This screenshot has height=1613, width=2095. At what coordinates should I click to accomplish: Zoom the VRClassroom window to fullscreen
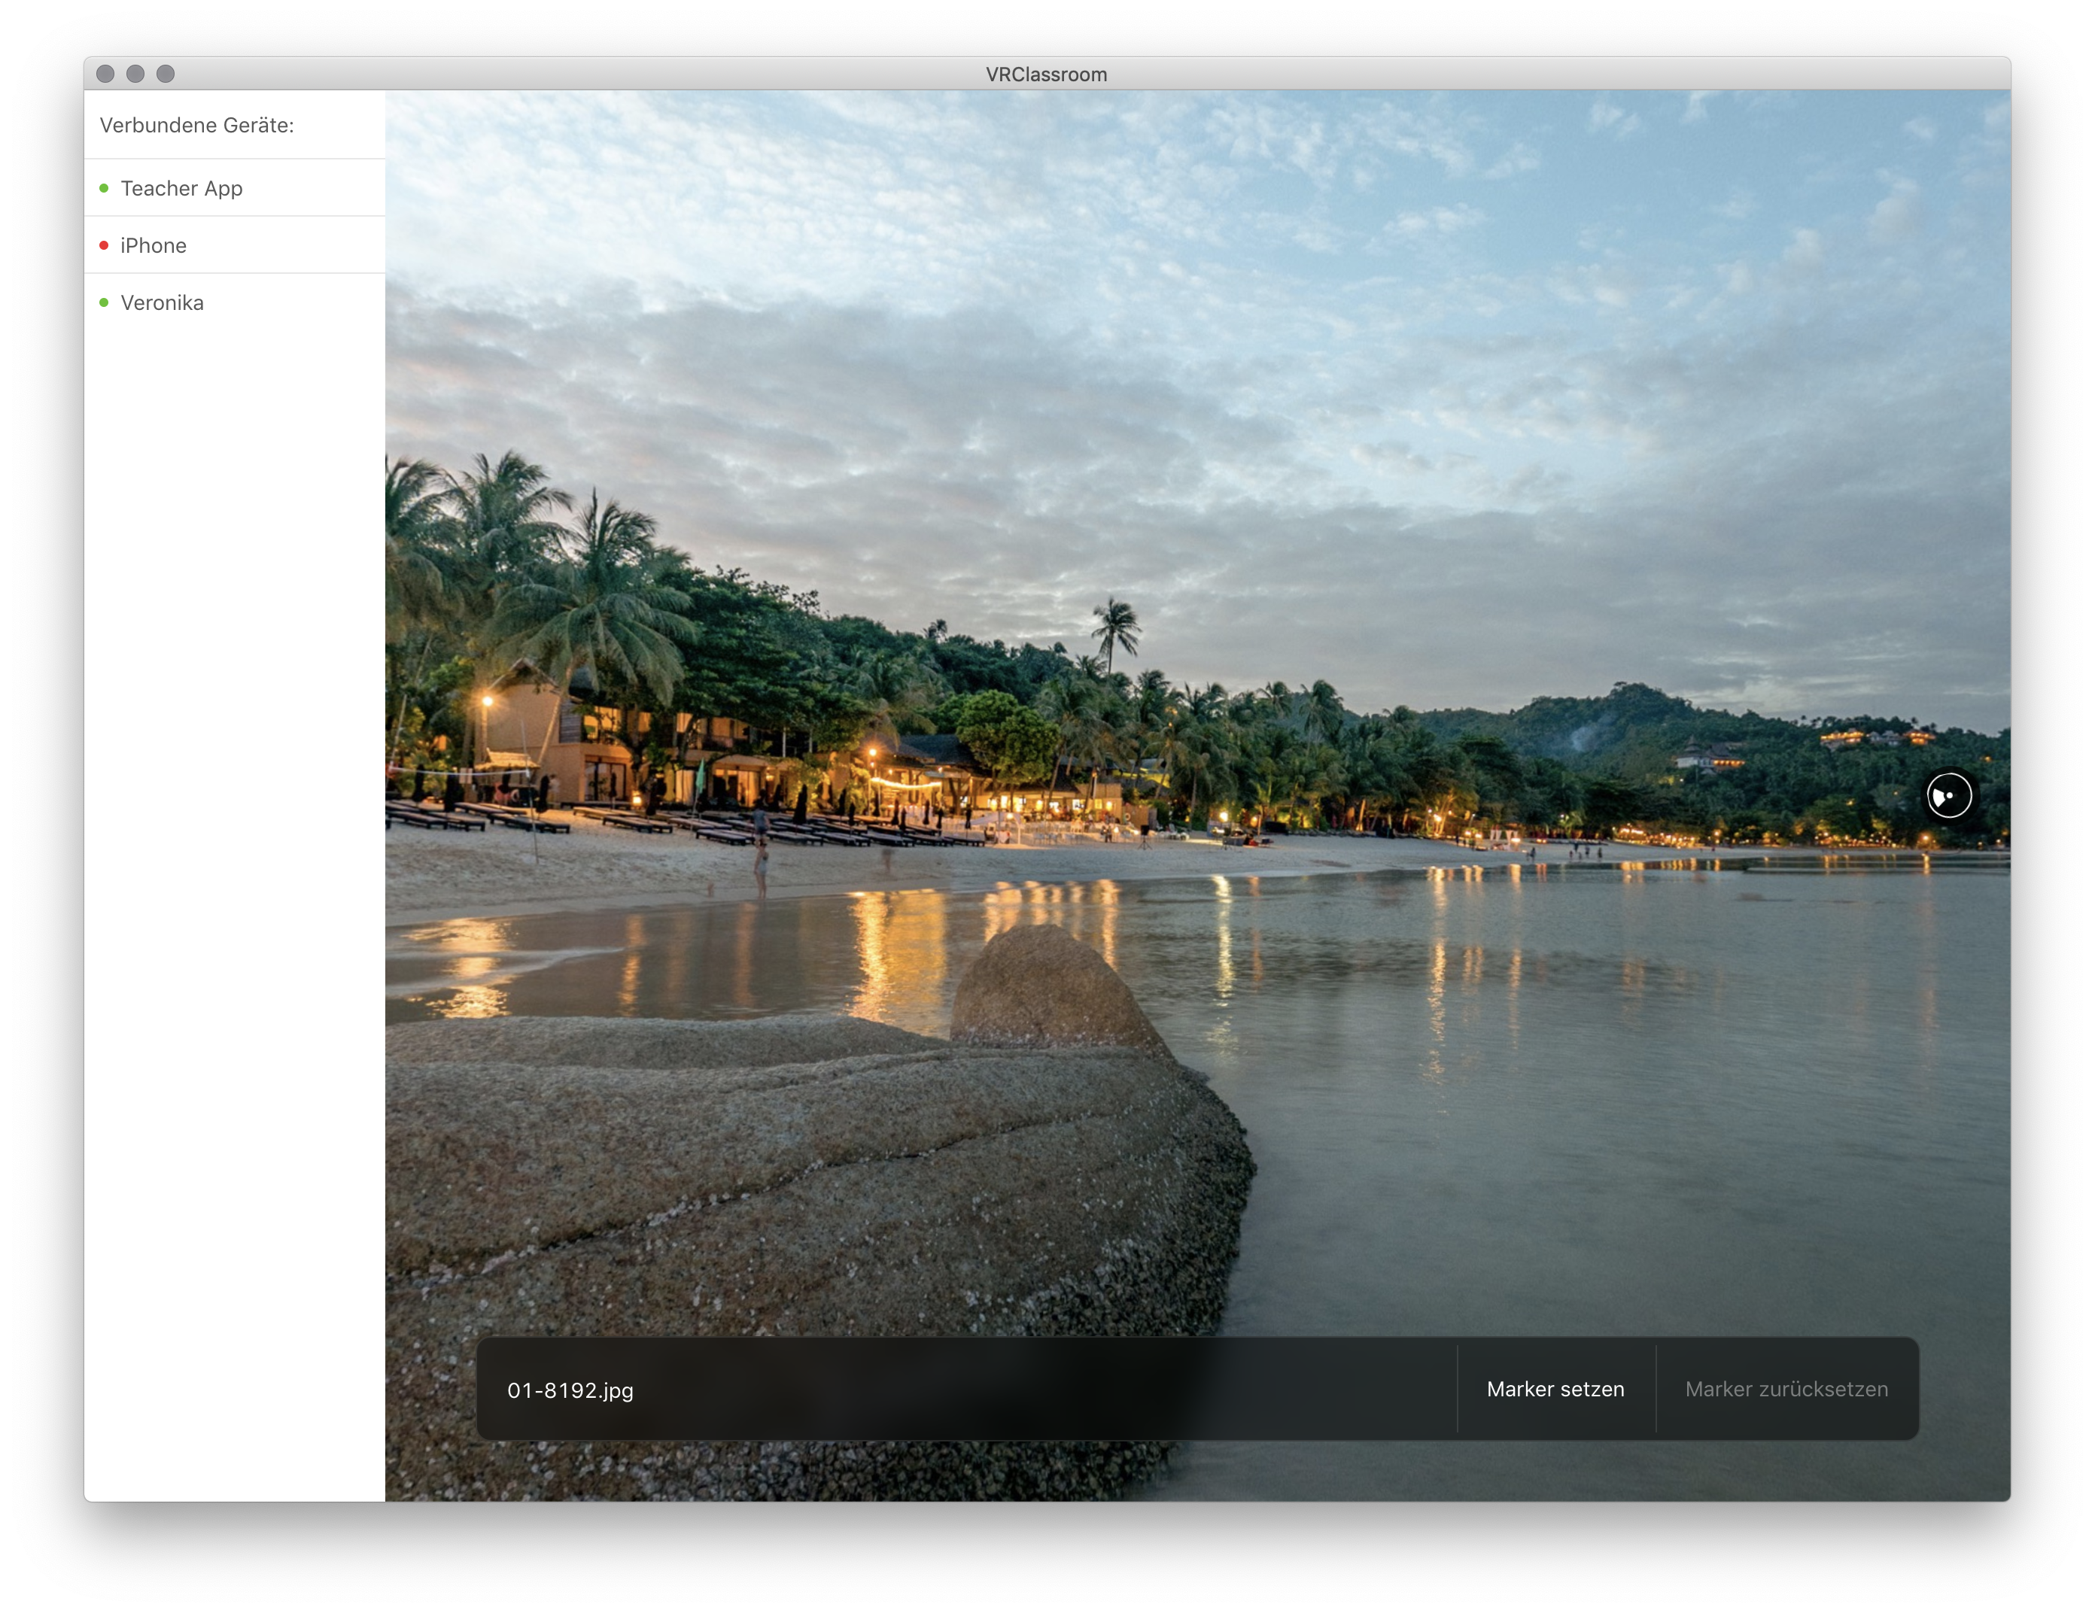click(x=165, y=74)
